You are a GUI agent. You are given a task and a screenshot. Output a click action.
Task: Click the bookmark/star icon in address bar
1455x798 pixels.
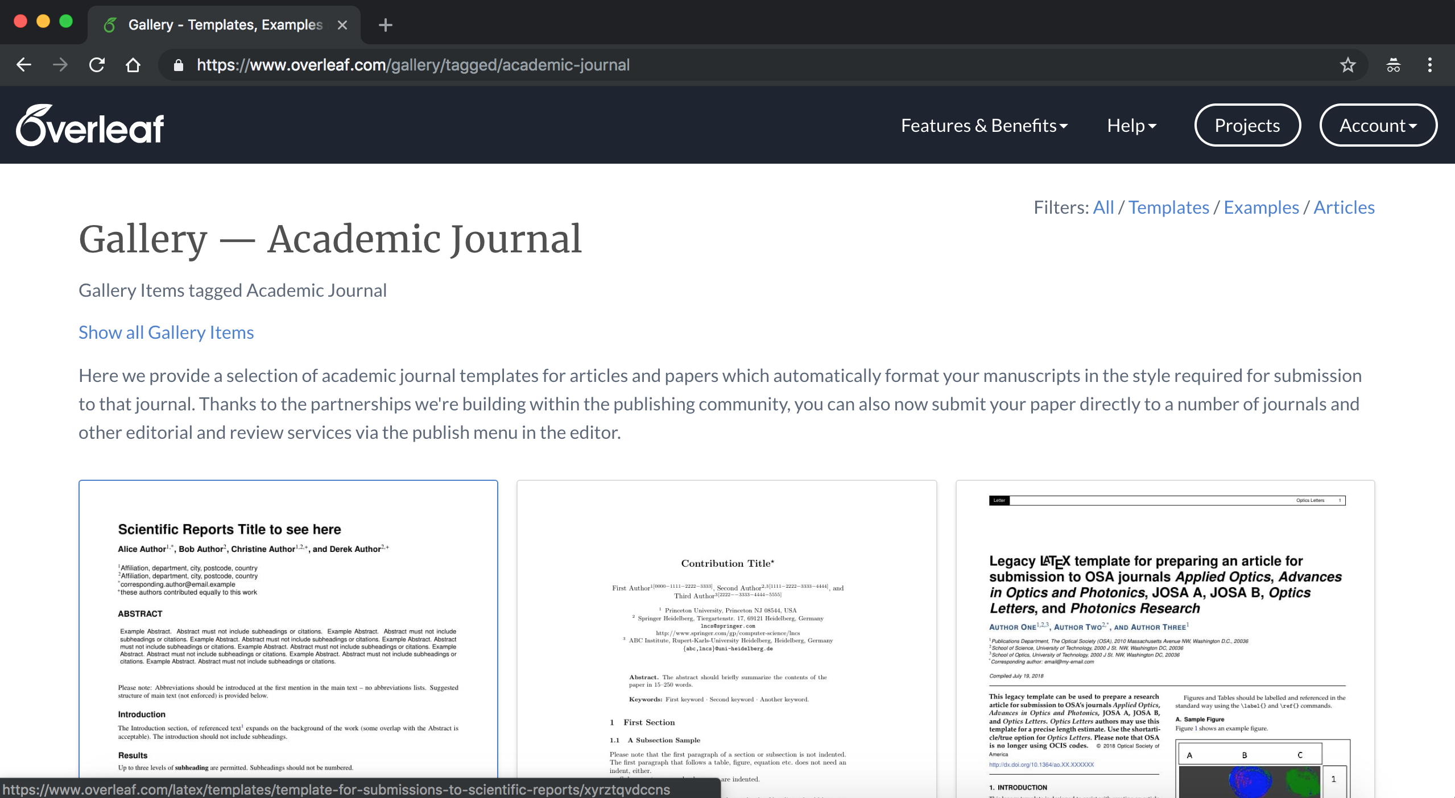[1347, 66]
